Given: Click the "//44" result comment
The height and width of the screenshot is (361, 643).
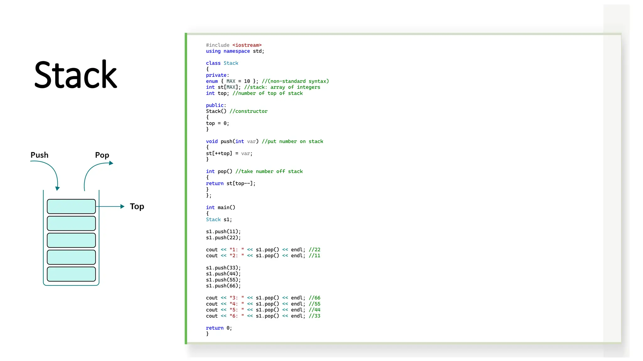Looking at the screenshot, I should pos(315,310).
